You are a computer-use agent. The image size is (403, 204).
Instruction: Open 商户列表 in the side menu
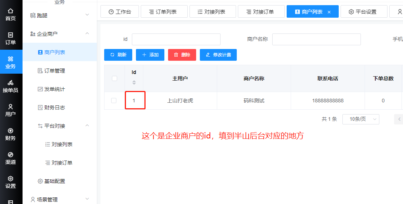coord(59,52)
